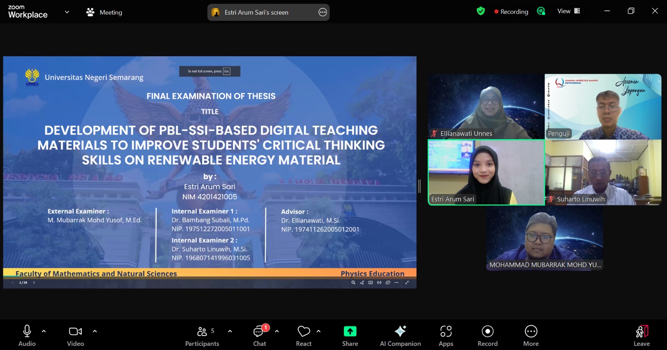
Task: Open the View layout menu
Action: coord(569,11)
